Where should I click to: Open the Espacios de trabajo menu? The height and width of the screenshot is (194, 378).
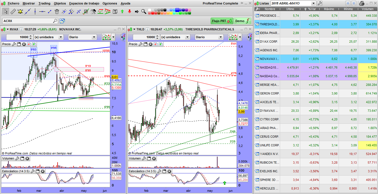click(84, 3)
